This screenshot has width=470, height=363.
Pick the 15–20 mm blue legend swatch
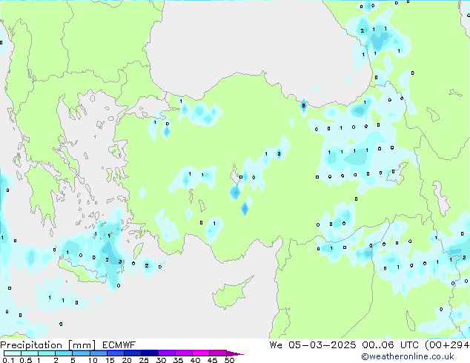pos(115,353)
